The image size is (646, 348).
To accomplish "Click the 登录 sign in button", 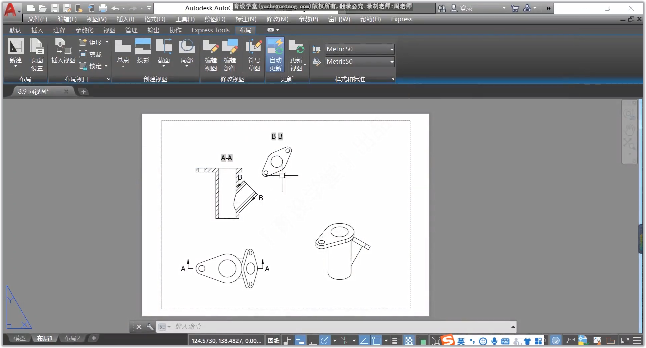I will coord(461,8).
